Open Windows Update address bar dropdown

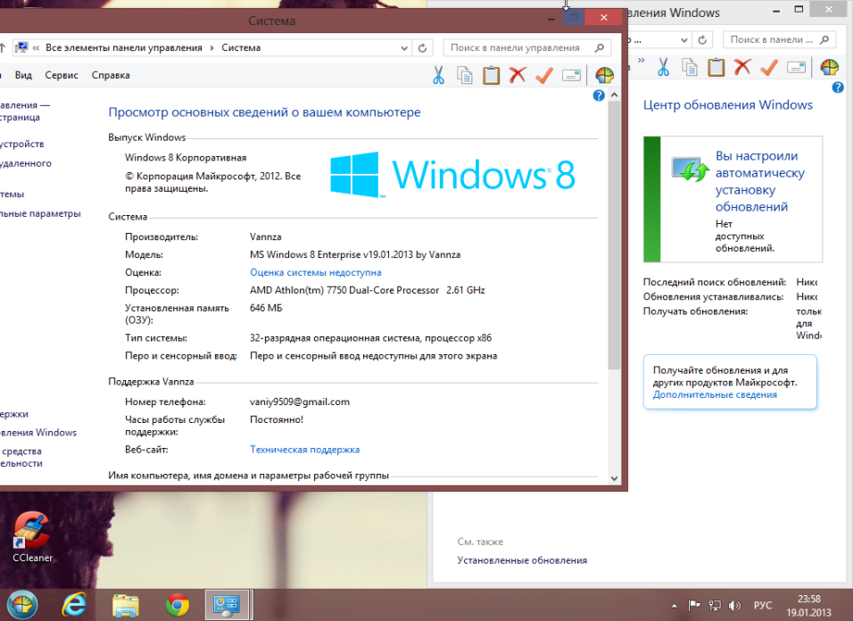pos(684,39)
